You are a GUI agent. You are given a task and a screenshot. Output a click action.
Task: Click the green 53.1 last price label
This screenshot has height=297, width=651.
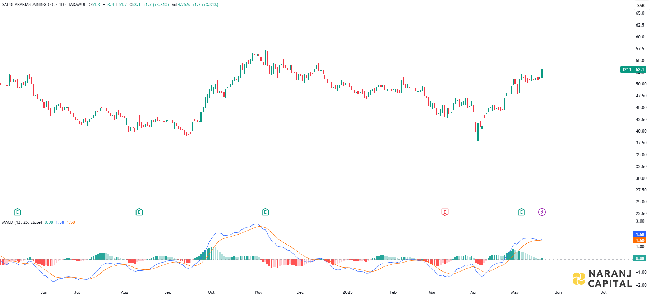(x=640, y=70)
